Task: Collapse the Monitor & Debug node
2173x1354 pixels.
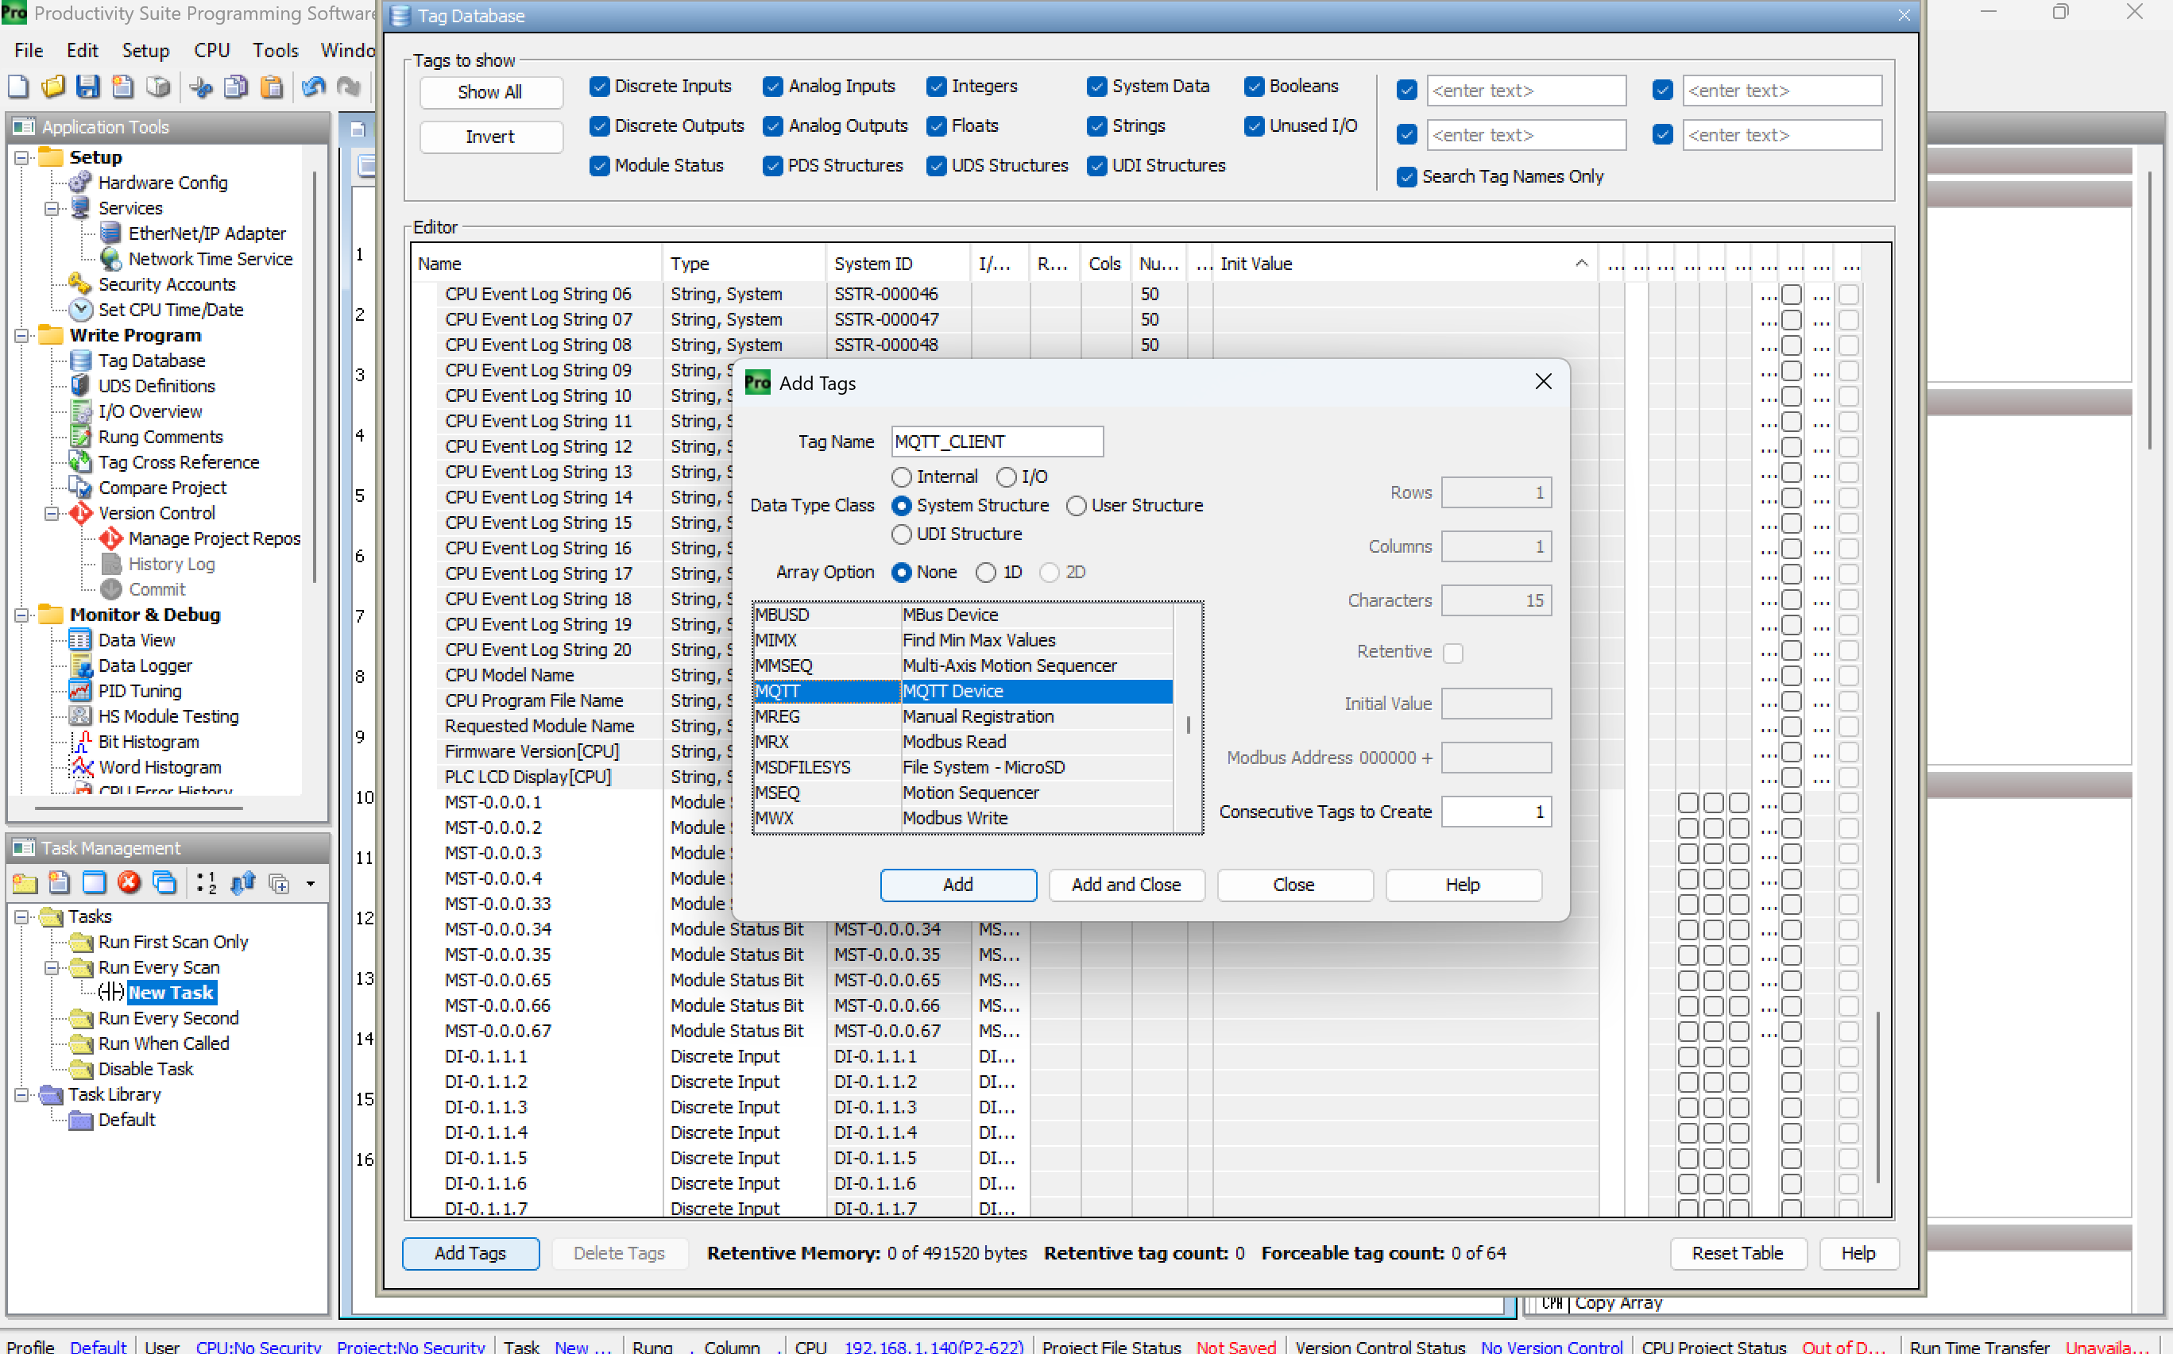Action: [21, 615]
